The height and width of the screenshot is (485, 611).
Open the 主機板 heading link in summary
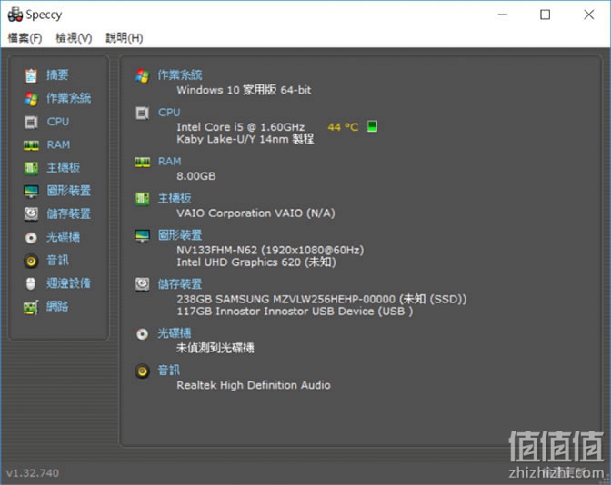[175, 198]
